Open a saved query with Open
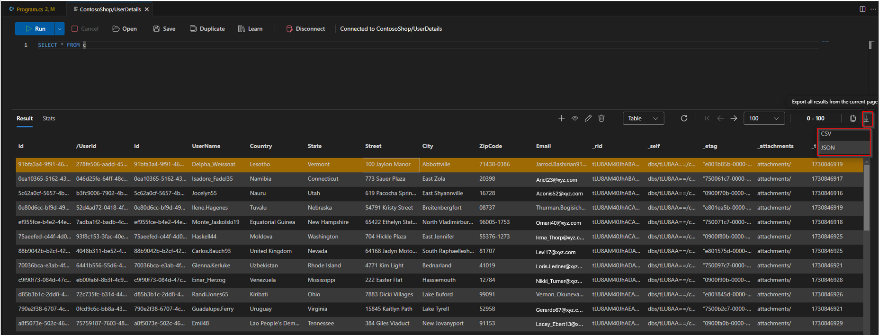 (125, 29)
